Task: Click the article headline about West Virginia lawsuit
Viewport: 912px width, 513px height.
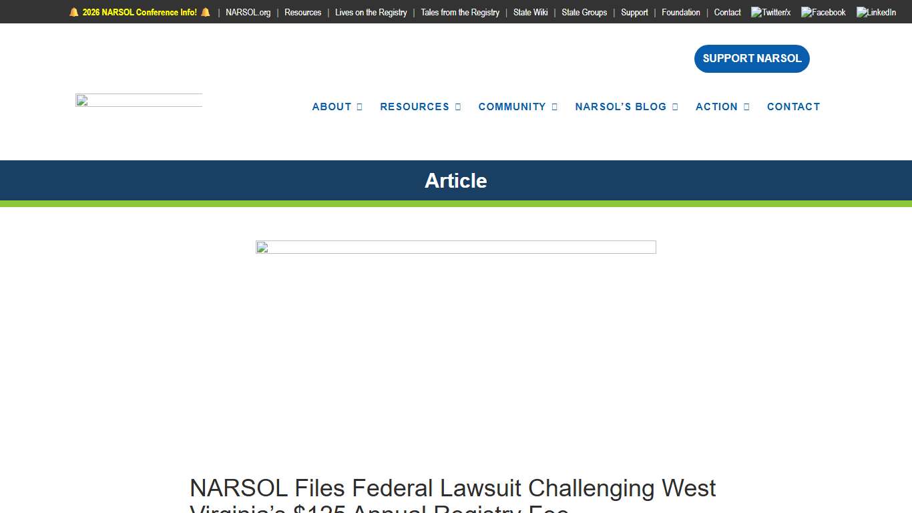Action: point(453,488)
